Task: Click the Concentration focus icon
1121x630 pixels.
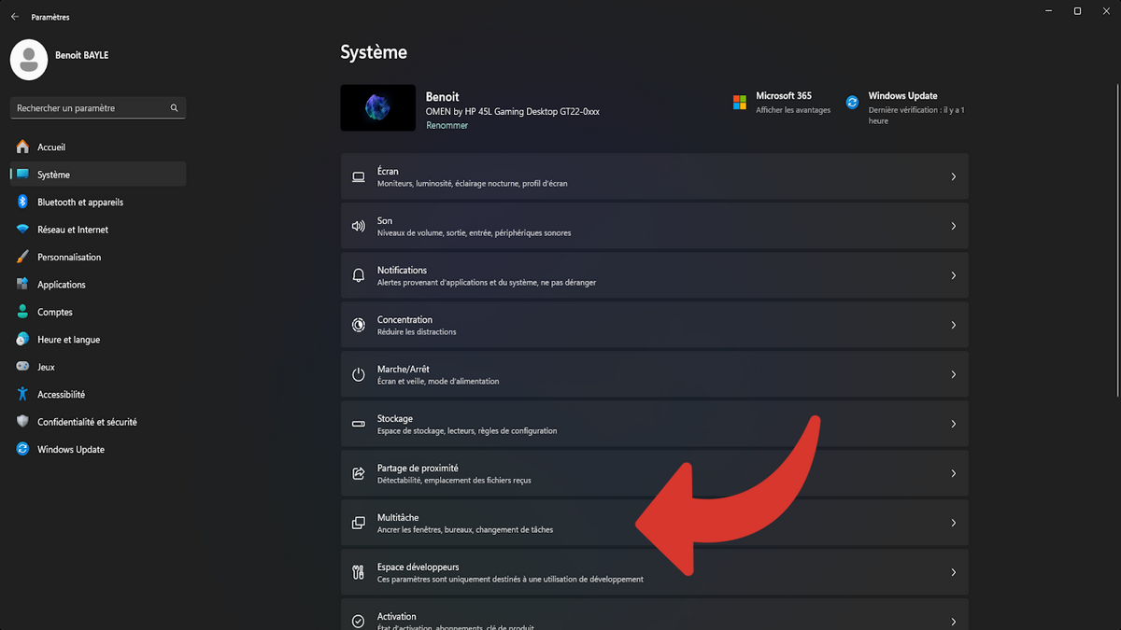Action: 358,326
